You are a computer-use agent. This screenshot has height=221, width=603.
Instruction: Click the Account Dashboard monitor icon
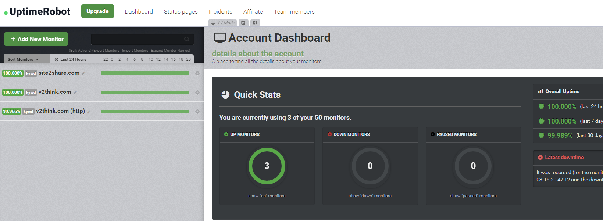click(220, 38)
